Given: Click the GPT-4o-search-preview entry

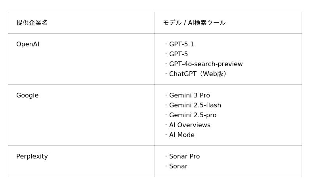Looking at the screenshot, I should point(206,64).
